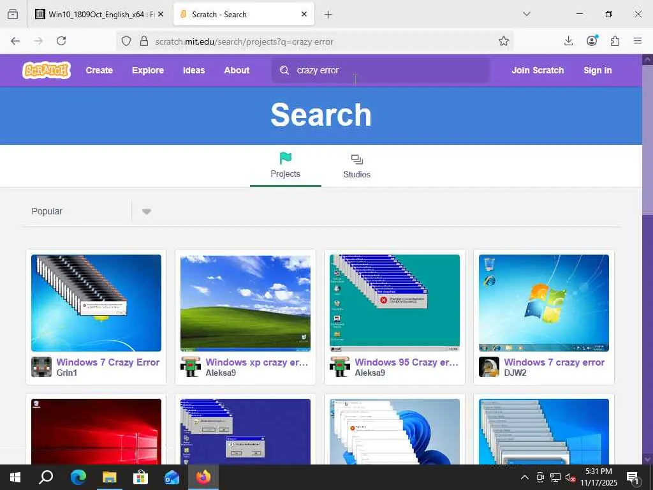This screenshot has width=653, height=490.
Task: Open Microsoft Store from the taskbar
Action: tap(141, 477)
